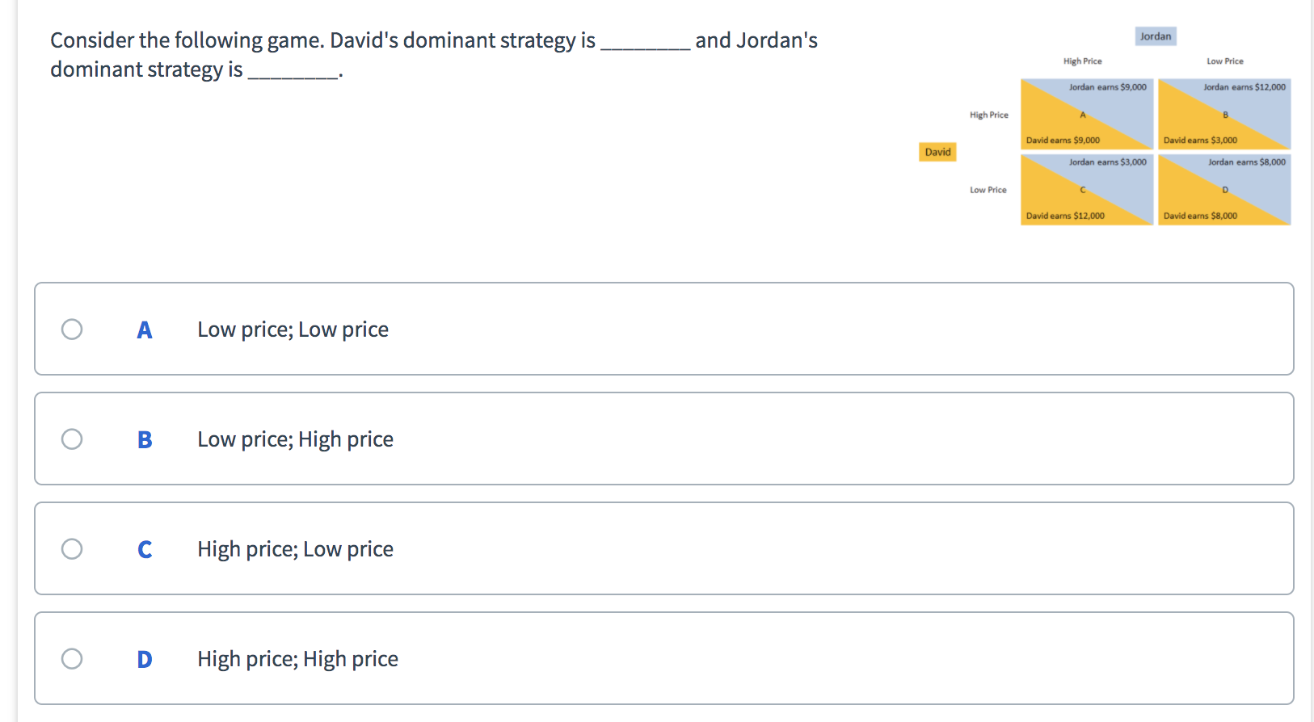Click Jordan's 'Low Price' column header

click(1224, 61)
